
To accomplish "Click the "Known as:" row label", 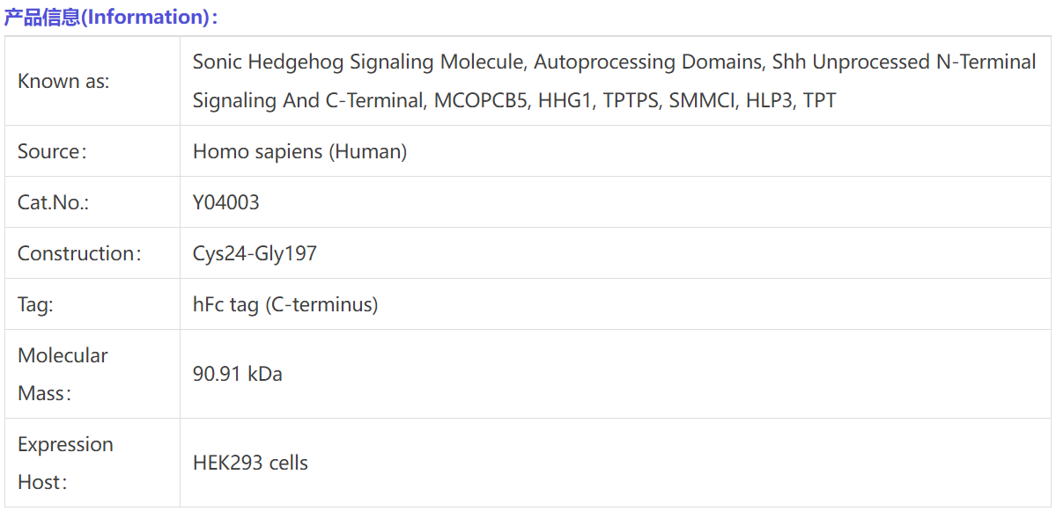I will 63,81.
